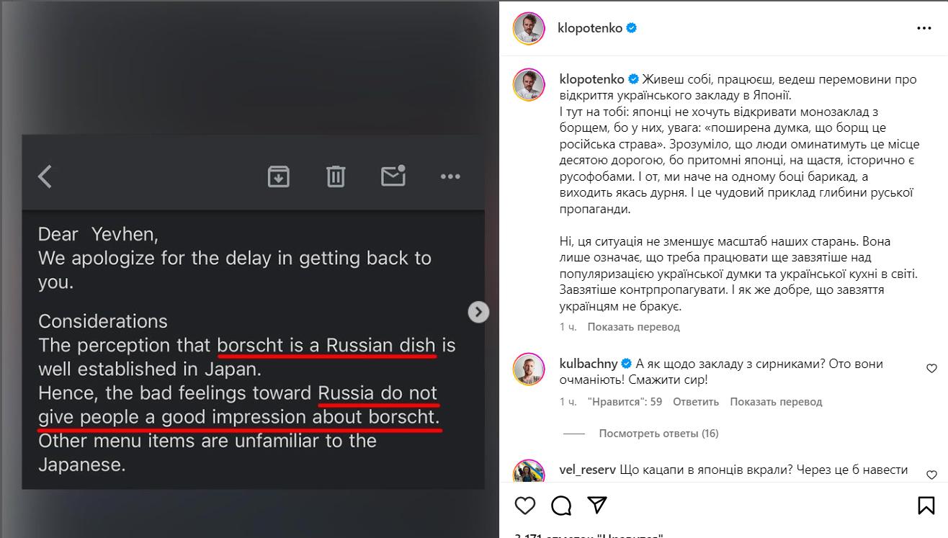Reply using the 'Ответить' link
948x538 pixels.
click(x=694, y=401)
